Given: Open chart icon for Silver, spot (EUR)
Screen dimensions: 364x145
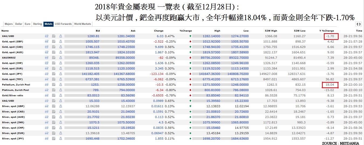Looking at the screenshot, I should click(47, 133).
